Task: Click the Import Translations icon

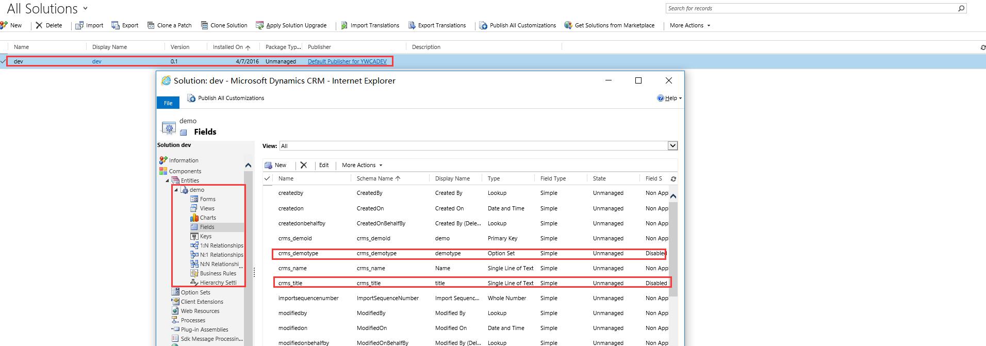Action: click(344, 25)
